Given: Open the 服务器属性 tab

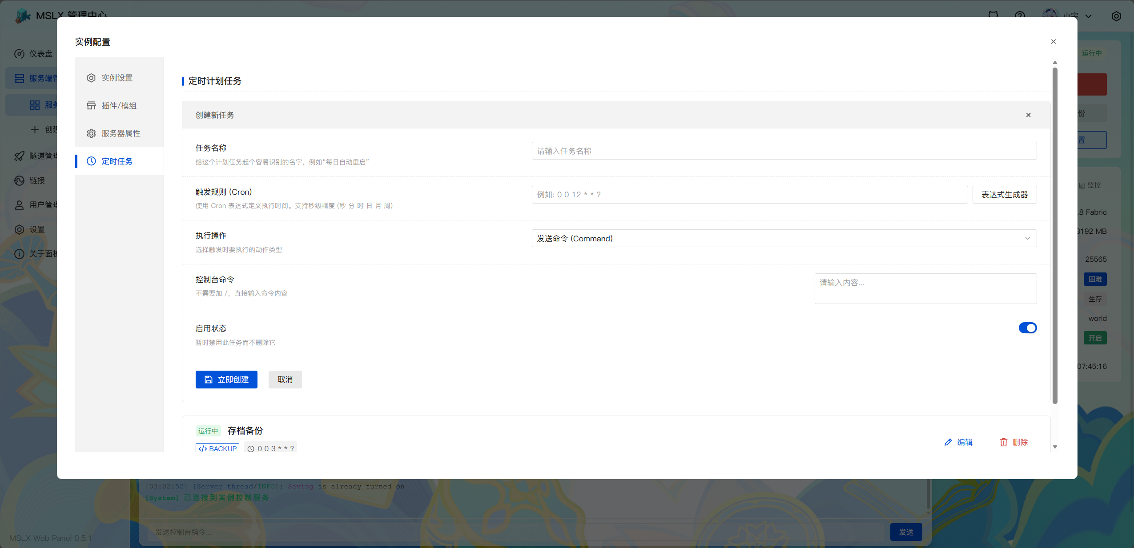Looking at the screenshot, I should 121,133.
